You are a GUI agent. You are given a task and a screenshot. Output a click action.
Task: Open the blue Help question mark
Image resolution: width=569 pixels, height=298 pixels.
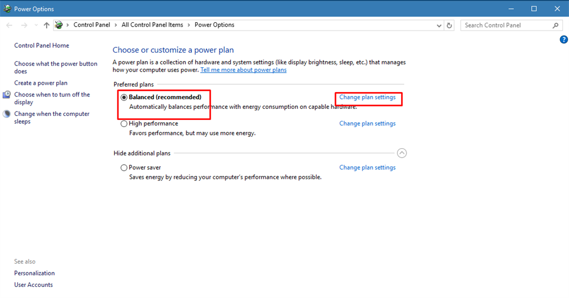(563, 39)
